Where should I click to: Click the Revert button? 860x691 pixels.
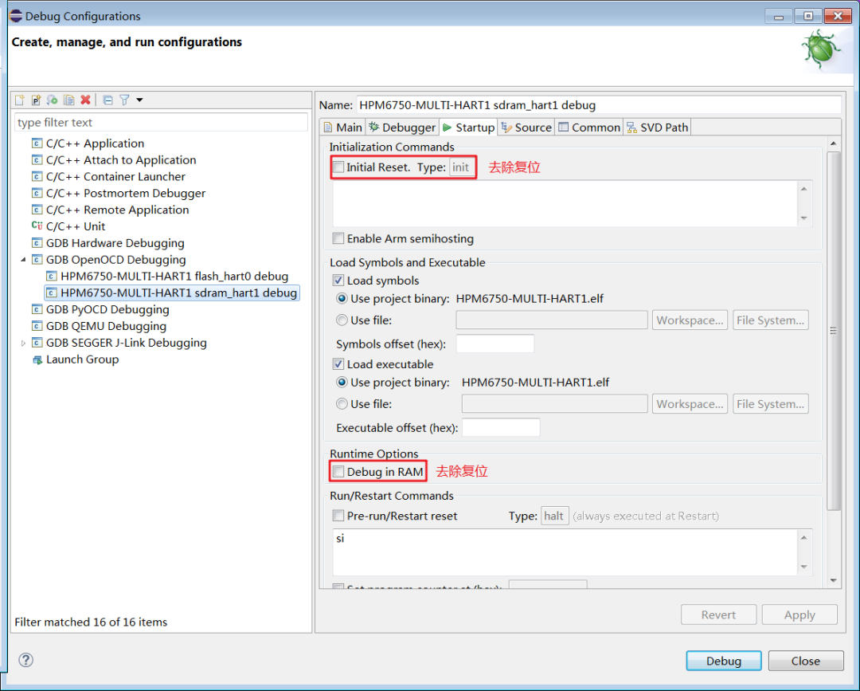718,614
